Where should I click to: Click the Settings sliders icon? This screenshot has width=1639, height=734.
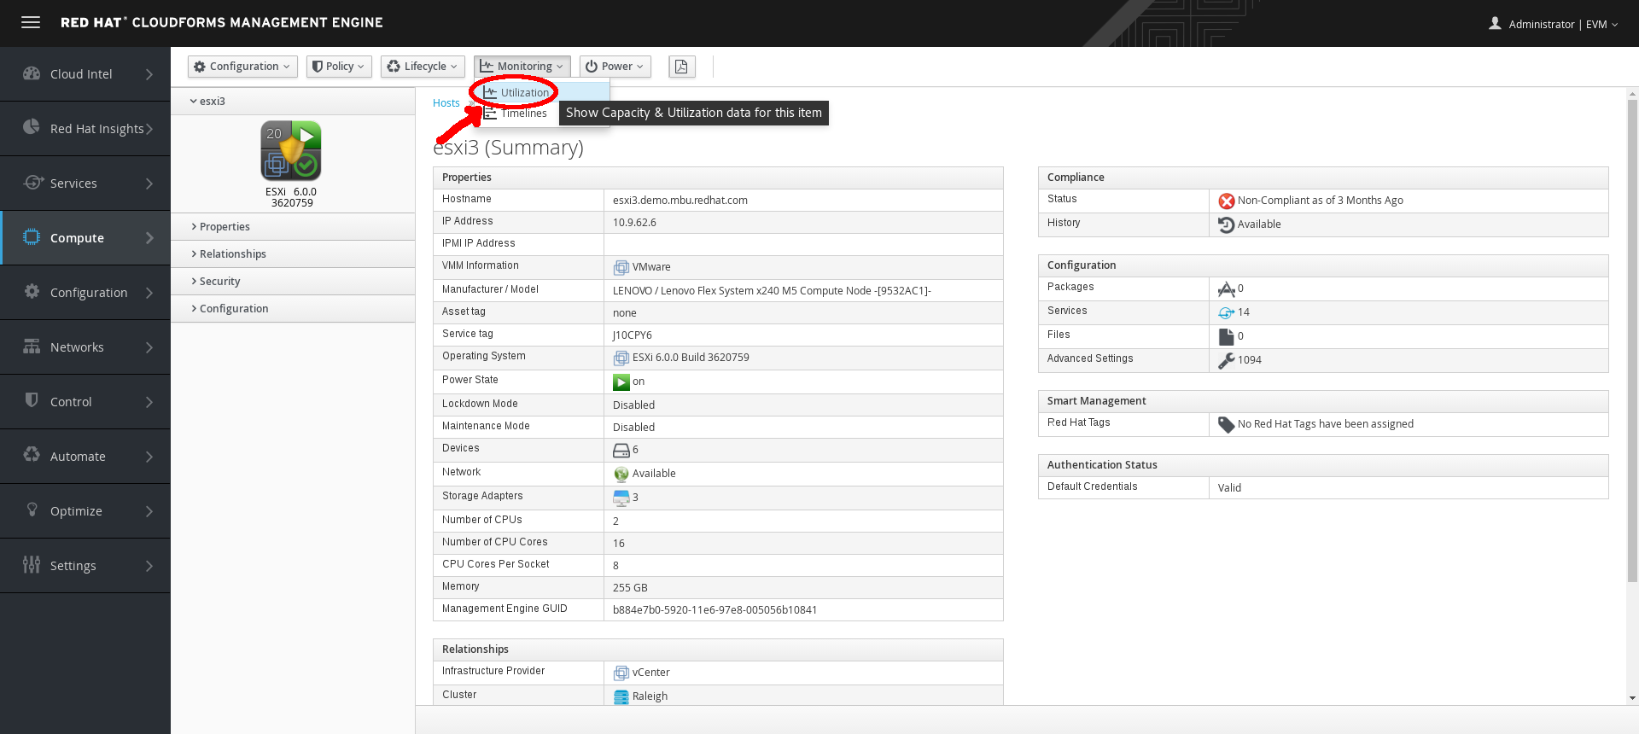tap(32, 564)
